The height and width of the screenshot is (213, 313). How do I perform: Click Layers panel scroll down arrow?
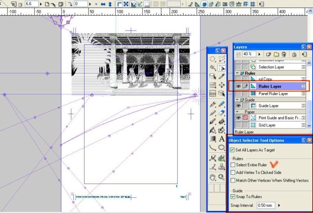click(x=309, y=125)
